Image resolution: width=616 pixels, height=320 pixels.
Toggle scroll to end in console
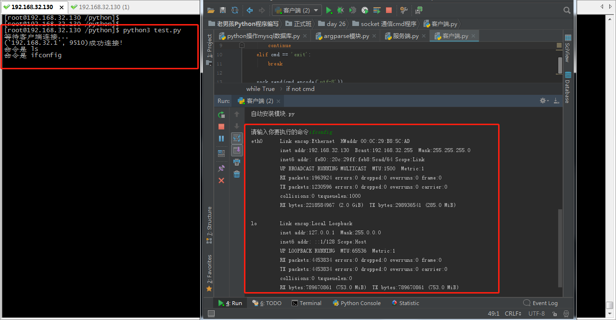pyautogui.click(x=237, y=151)
